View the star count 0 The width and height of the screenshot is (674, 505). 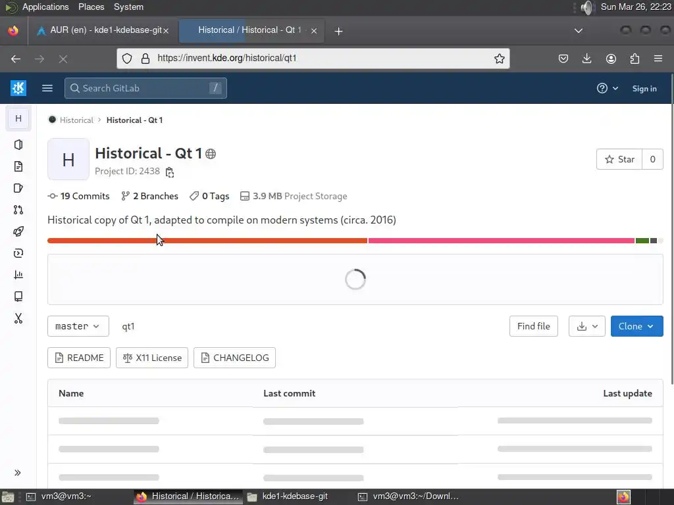(652, 159)
